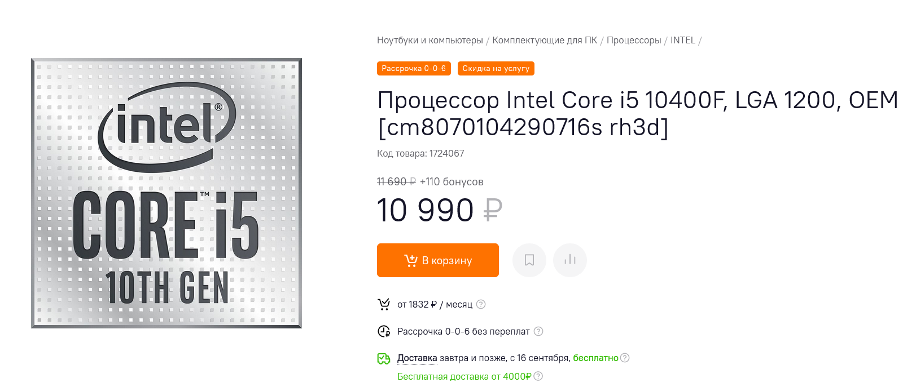Click help icon after бесплатно delivery text
Image resolution: width=916 pixels, height=387 pixels.
point(625,358)
